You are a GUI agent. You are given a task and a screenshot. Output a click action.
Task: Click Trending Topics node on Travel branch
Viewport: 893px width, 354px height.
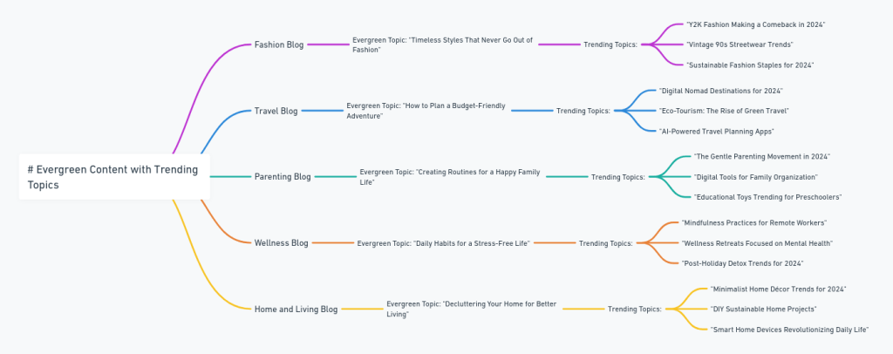[x=583, y=111]
